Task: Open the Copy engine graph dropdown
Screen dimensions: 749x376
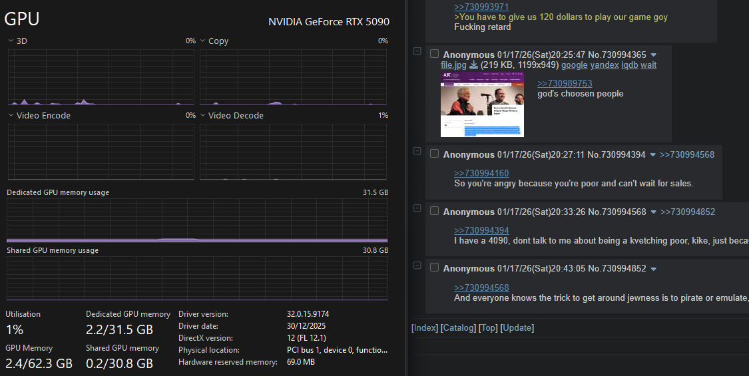Action: tap(202, 41)
